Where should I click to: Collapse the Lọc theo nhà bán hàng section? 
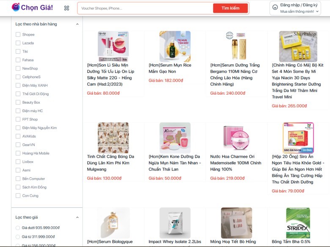tap(77, 24)
